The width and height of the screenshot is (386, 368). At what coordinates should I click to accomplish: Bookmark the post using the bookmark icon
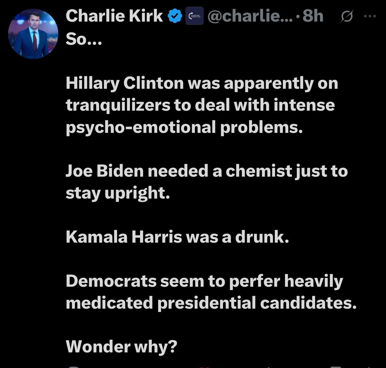(x=335, y=367)
